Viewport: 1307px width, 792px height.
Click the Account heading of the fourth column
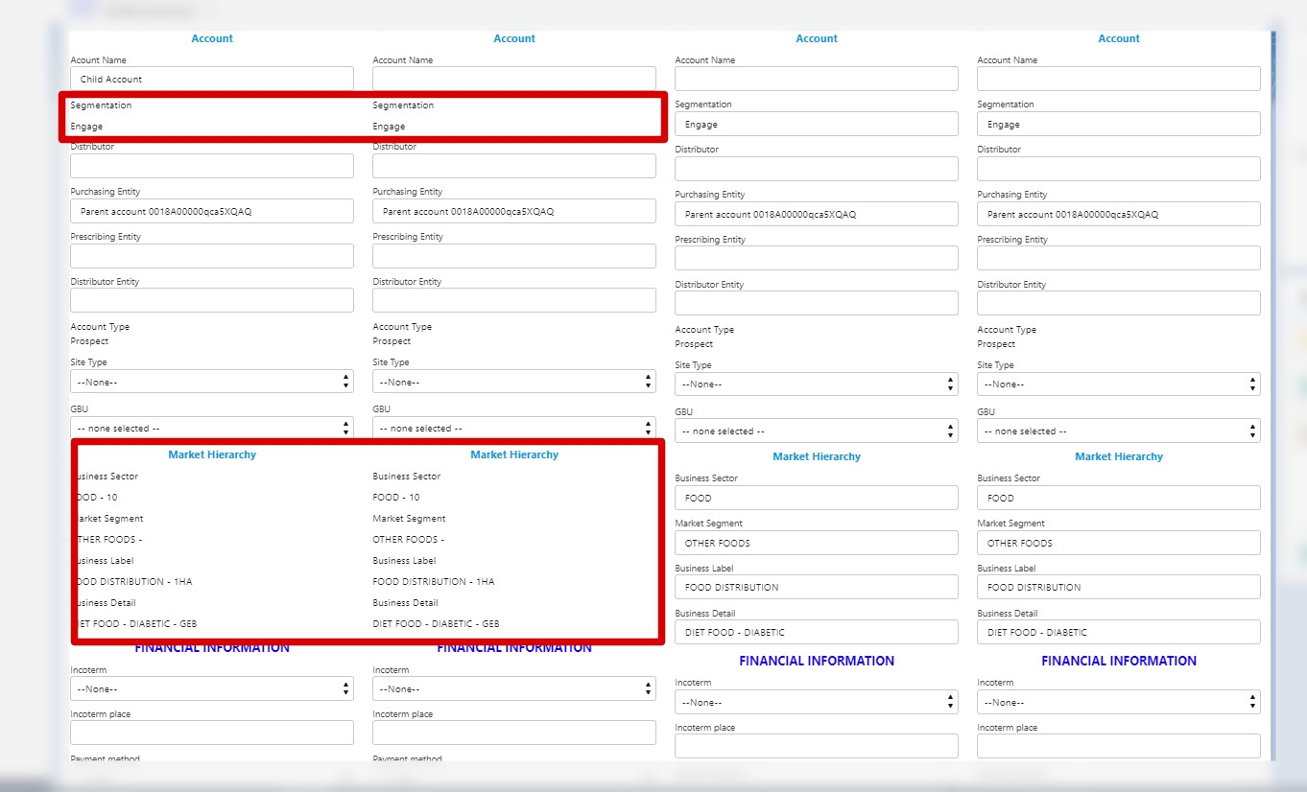pyautogui.click(x=1119, y=38)
